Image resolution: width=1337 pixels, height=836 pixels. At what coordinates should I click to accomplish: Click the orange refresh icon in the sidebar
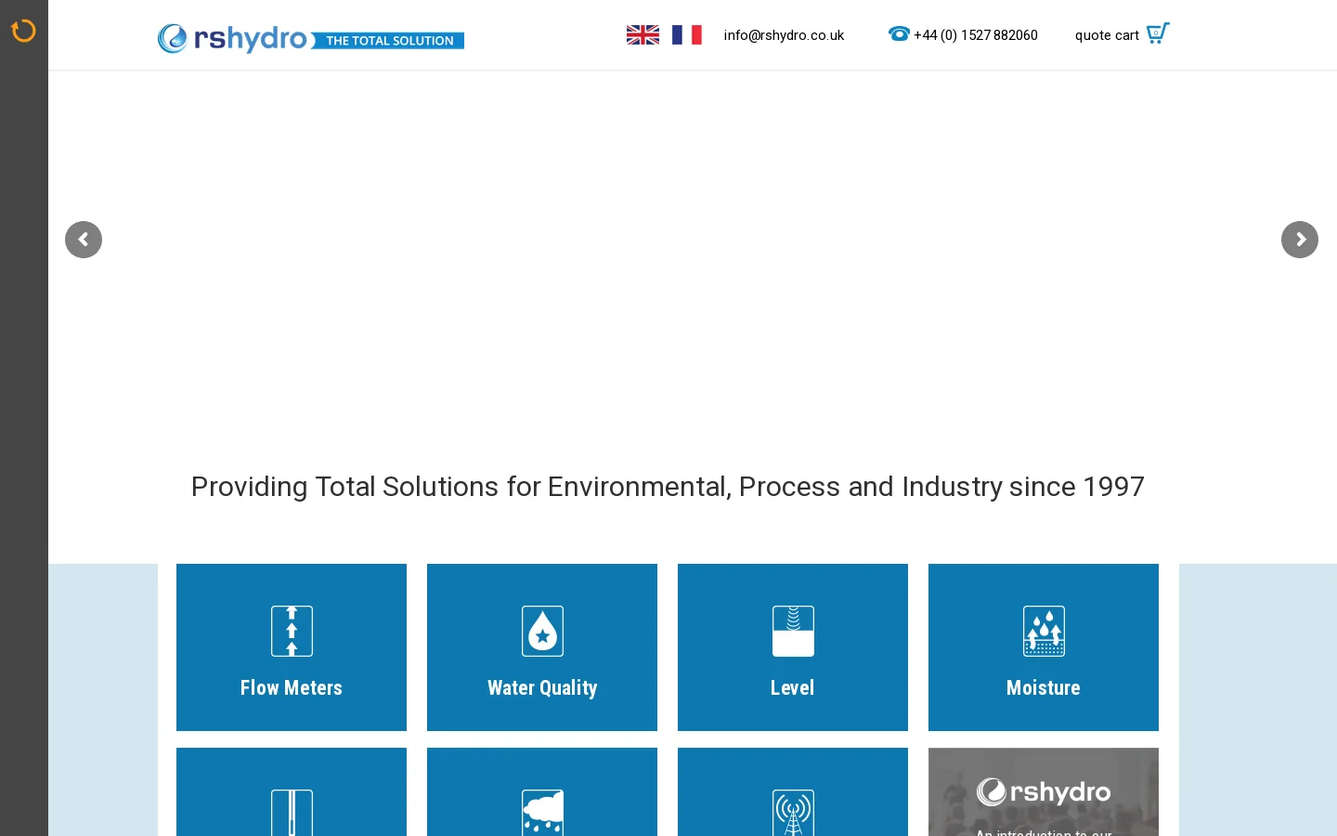(x=23, y=31)
